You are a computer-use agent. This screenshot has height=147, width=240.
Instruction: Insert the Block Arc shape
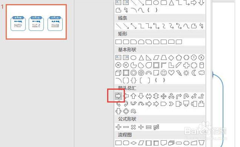coord(148,73)
